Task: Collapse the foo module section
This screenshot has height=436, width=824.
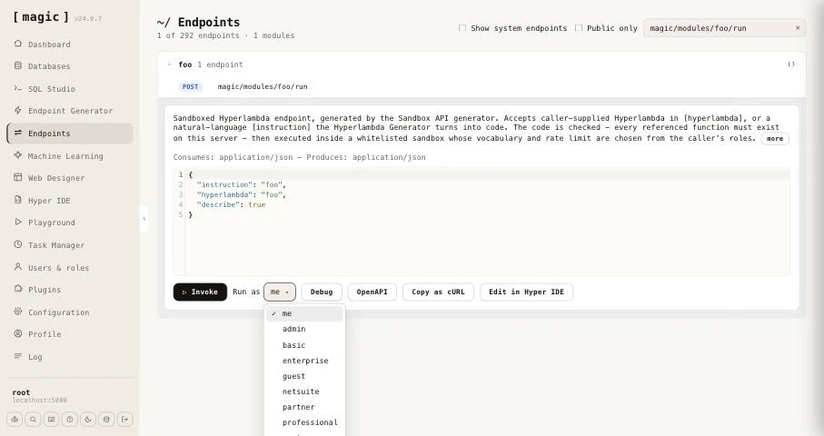Action: [x=169, y=64]
